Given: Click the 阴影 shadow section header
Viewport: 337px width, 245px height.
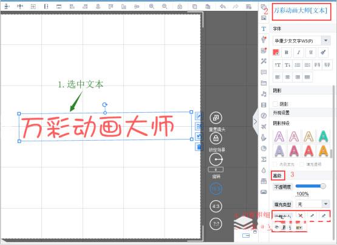Looking at the screenshot, I should (x=277, y=90).
